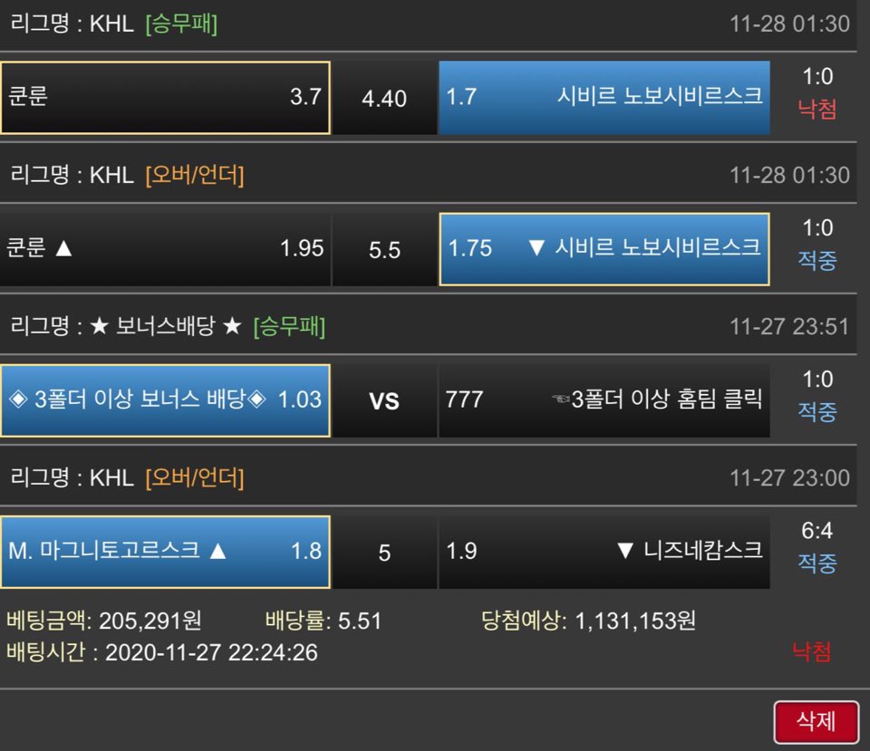This screenshot has width=870, height=751.
Task: Select 니즈네캄스크 under bet at 1.9
Action: (x=604, y=552)
